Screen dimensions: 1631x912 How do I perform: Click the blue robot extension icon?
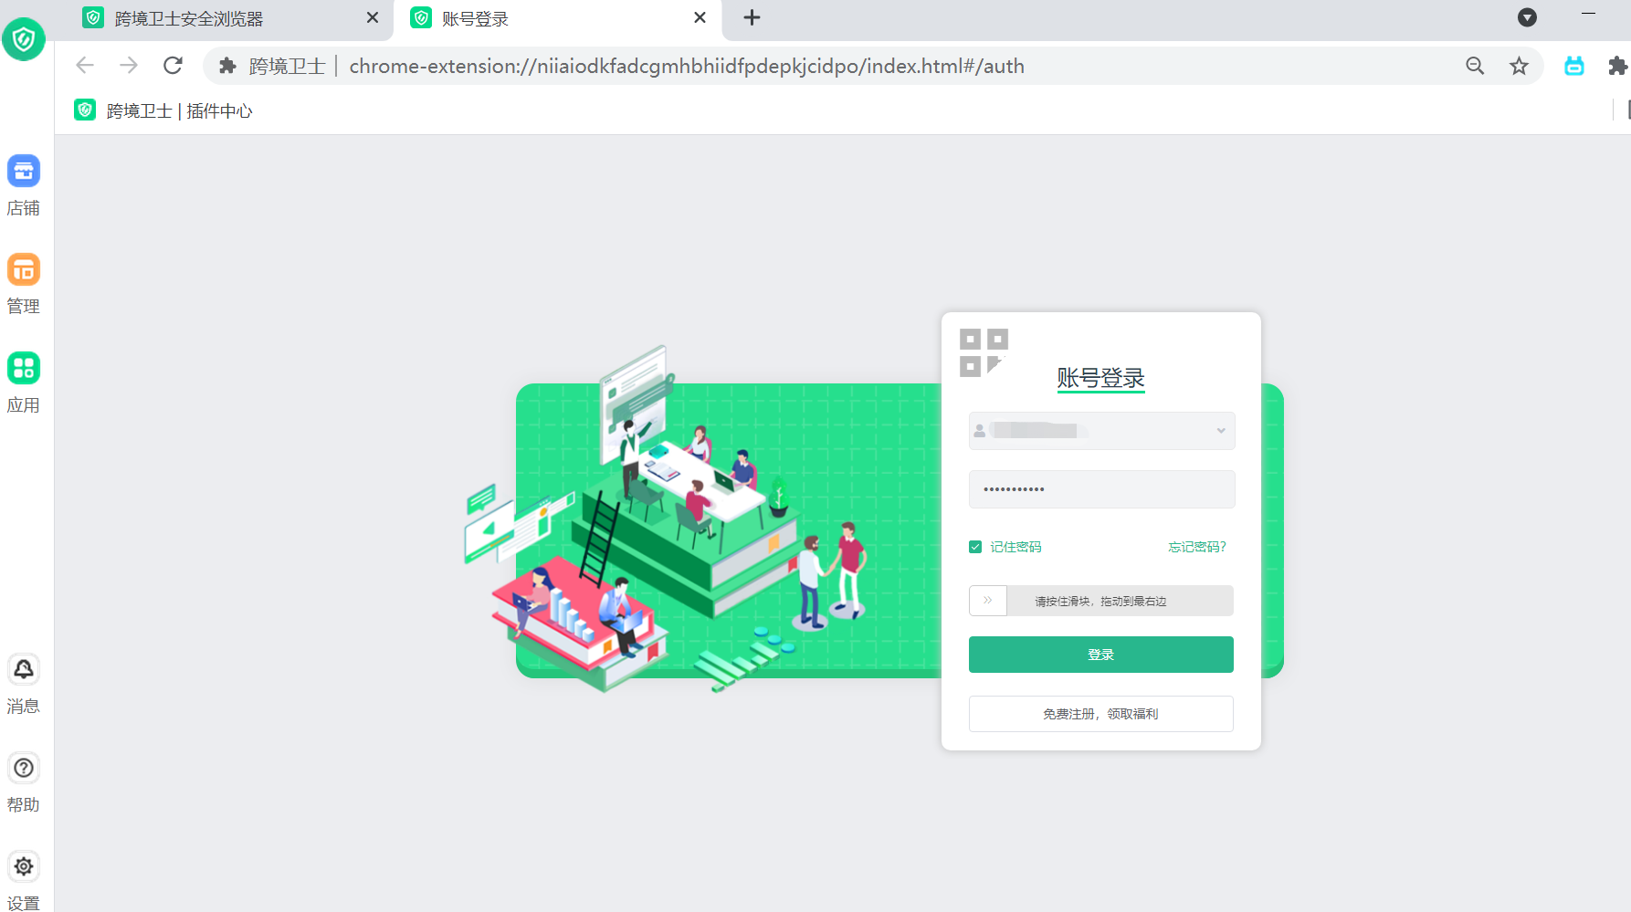coord(1574,66)
